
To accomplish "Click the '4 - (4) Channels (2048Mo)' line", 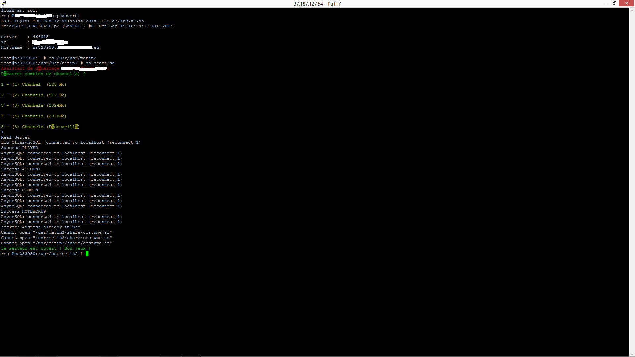I will 34,116.
